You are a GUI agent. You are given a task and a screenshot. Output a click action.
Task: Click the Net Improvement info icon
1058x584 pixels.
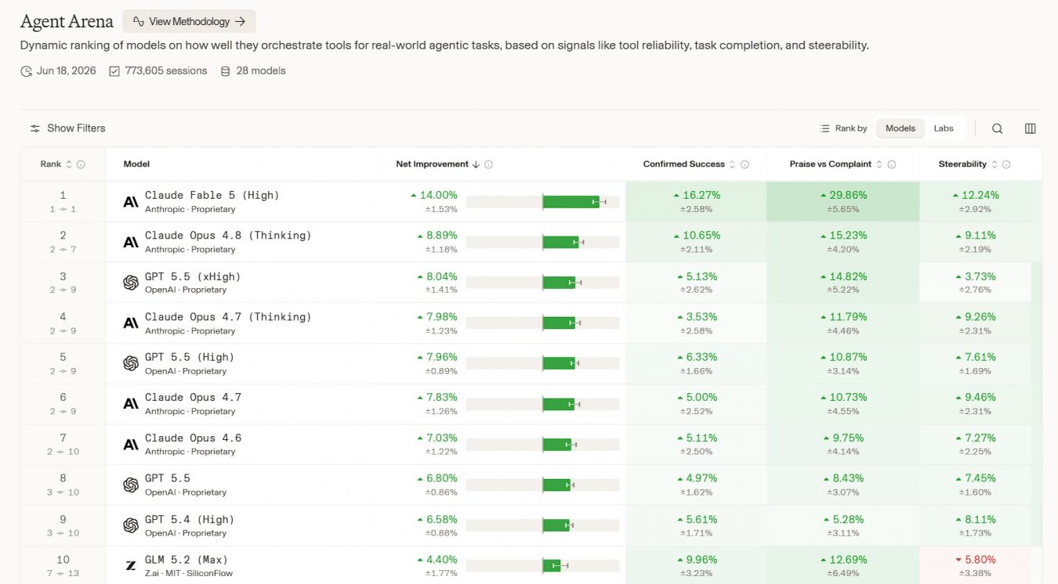pyautogui.click(x=488, y=164)
